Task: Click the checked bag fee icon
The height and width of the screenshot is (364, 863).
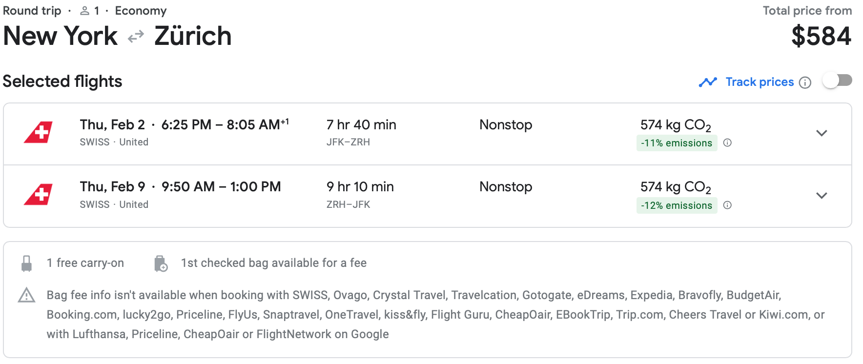Action: (x=161, y=263)
